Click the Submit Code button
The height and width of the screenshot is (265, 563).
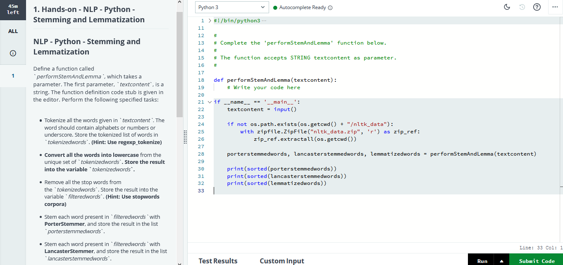[x=536, y=260]
